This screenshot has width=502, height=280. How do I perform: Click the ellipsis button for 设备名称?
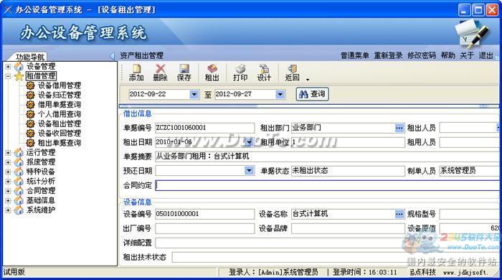point(399,214)
